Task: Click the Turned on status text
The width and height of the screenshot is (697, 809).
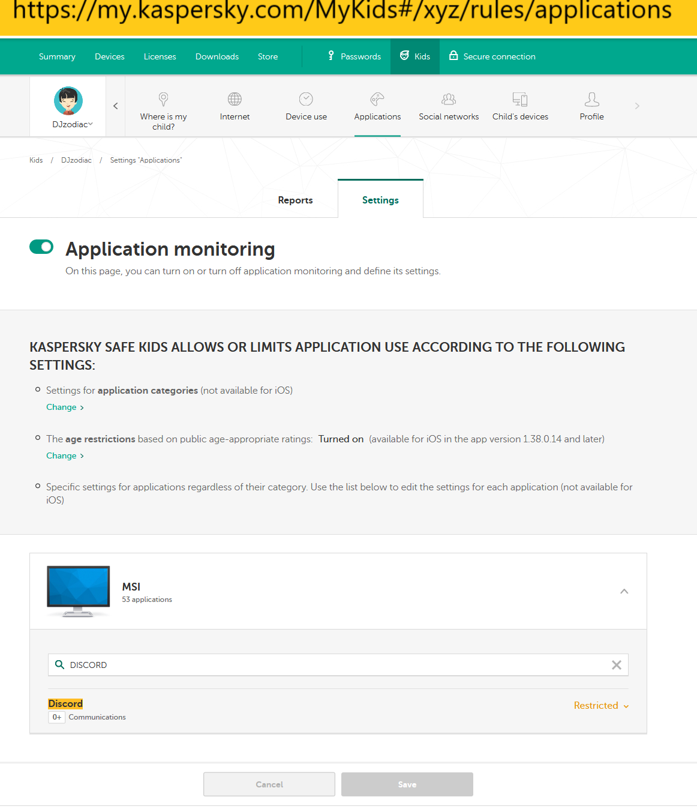Action: pyautogui.click(x=341, y=439)
